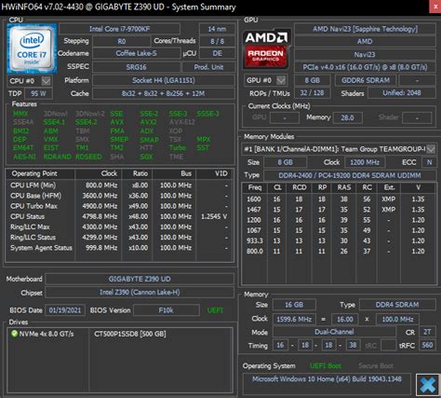The height and width of the screenshot is (398, 441).
Task: Click the Intel Core i7 logo
Action: point(32,48)
